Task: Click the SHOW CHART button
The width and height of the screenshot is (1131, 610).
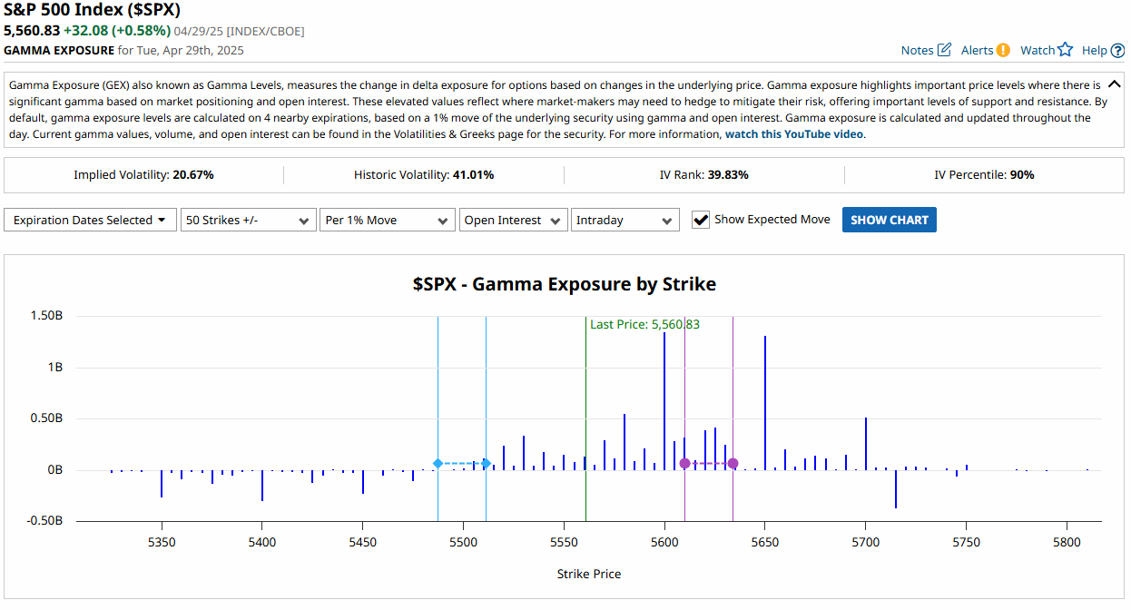Action: click(x=890, y=220)
